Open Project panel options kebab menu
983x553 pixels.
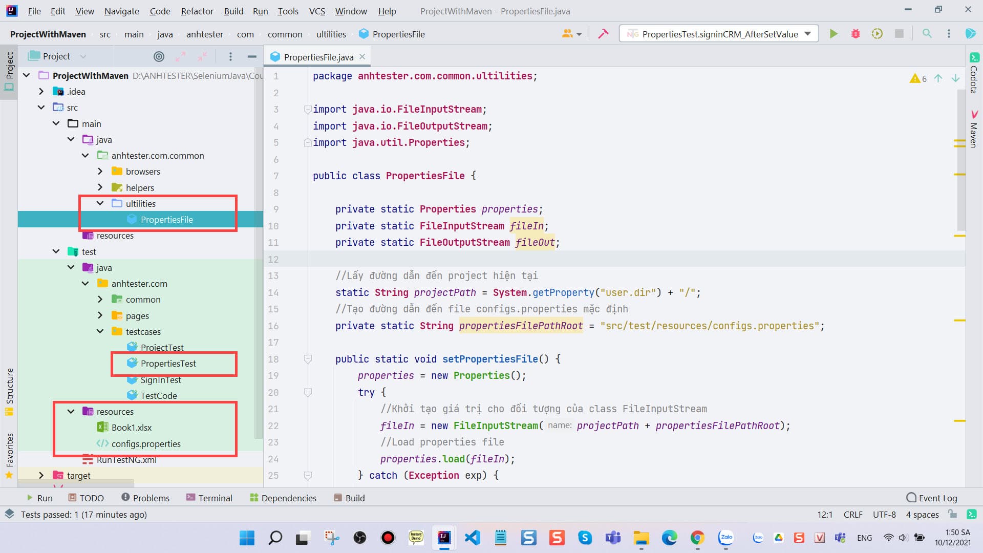point(230,56)
